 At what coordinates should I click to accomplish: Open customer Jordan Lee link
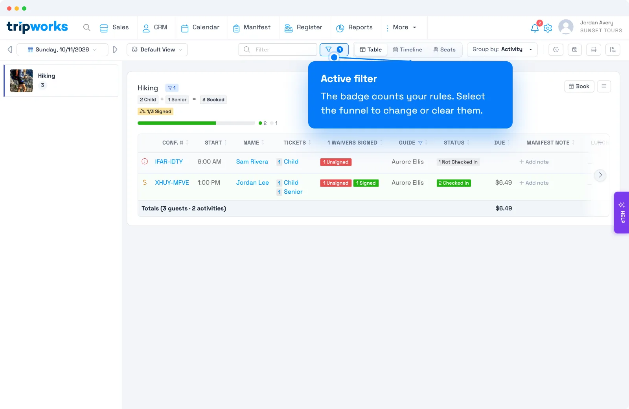tap(252, 183)
